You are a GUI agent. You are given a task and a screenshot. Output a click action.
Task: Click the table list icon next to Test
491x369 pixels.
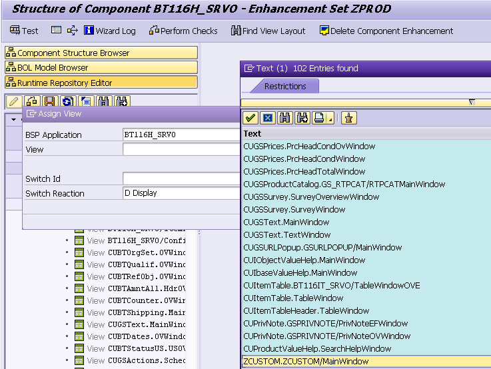[x=56, y=31]
